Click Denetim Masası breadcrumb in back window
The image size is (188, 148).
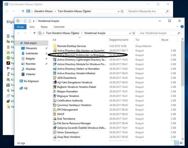coord(44,11)
